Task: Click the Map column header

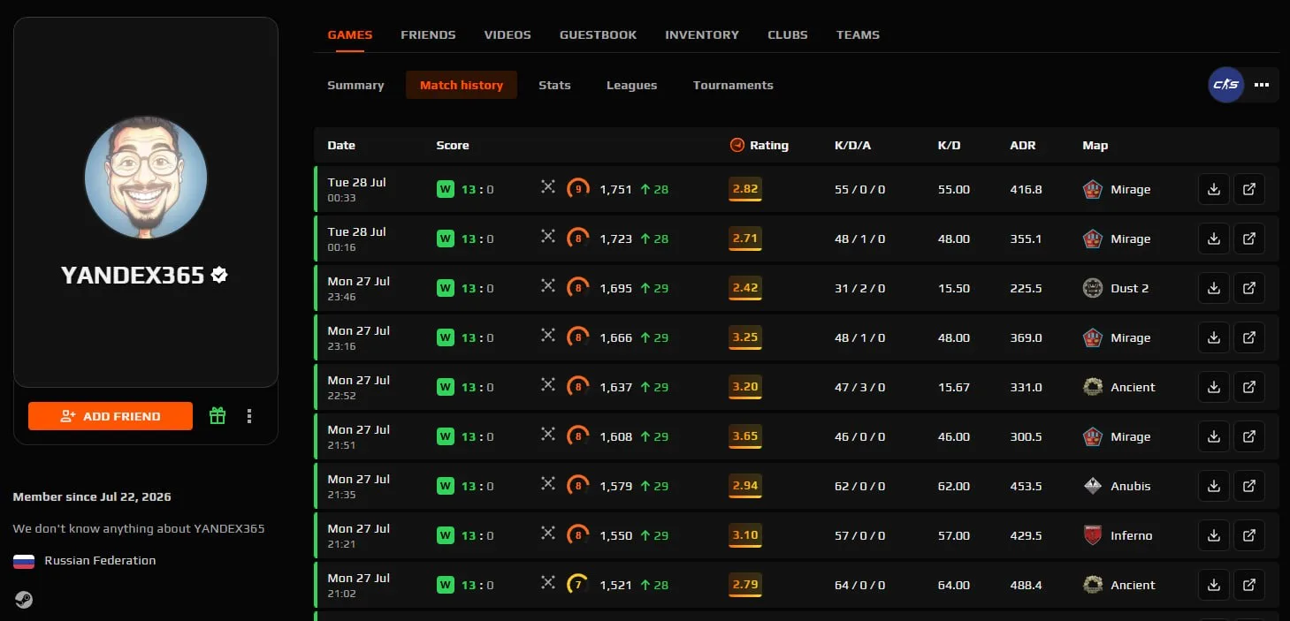Action: pyautogui.click(x=1095, y=145)
